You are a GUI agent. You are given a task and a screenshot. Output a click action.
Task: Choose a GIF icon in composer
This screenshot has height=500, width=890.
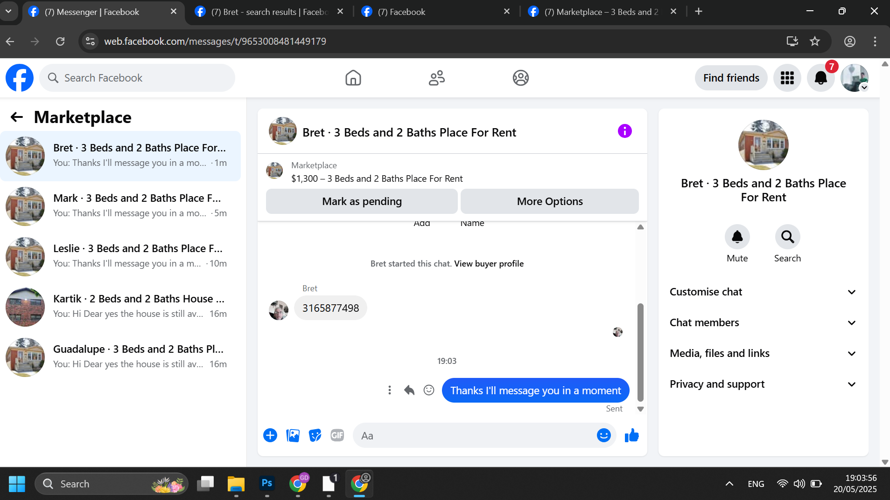coord(337,435)
